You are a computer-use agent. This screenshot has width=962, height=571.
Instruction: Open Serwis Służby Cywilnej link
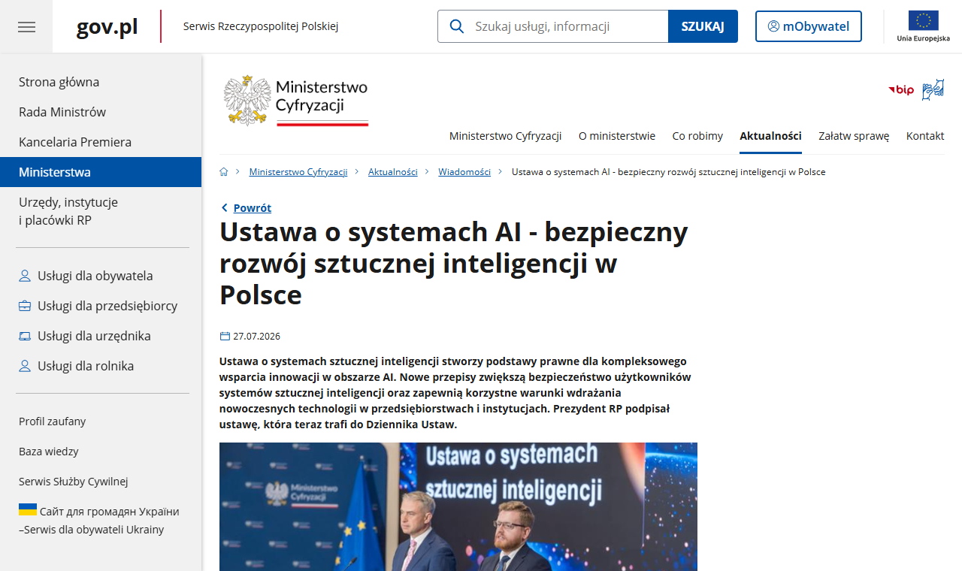point(74,482)
